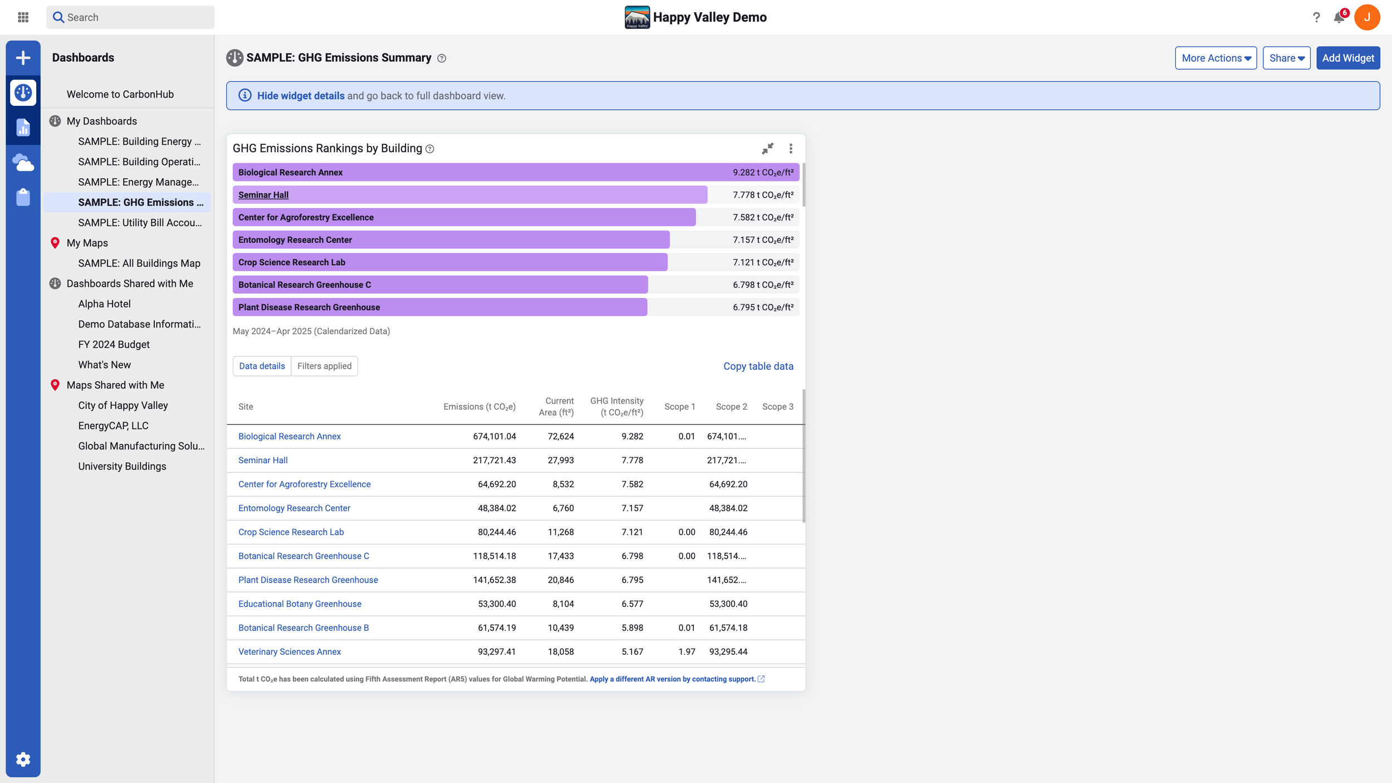Screen dimensions: 1392x783
Task: View notifications via the bell icon
Action: (1339, 17)
